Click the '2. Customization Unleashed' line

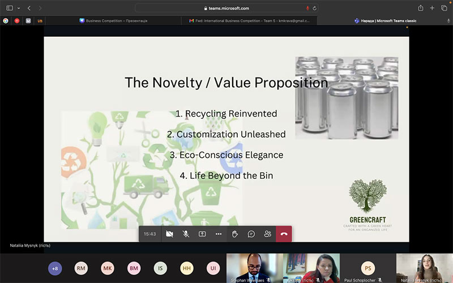[x=226, y=134]
